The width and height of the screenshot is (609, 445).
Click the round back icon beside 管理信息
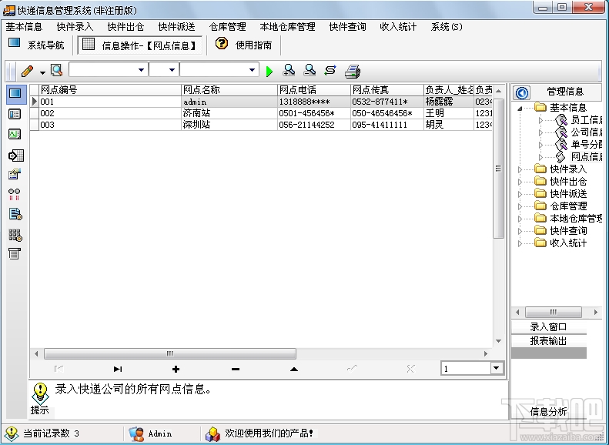coord(522,93)
